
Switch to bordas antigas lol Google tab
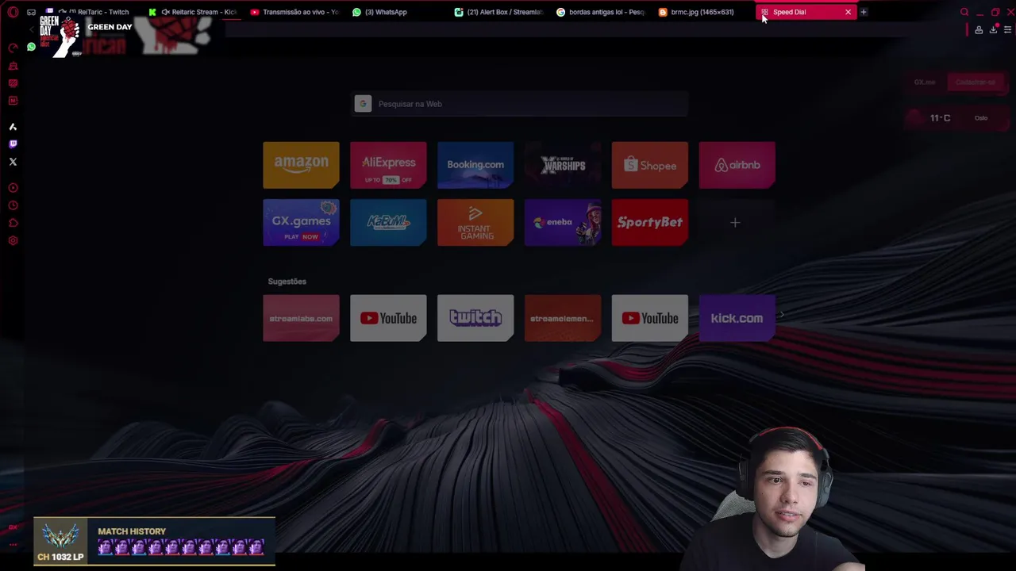click(602, 12)
